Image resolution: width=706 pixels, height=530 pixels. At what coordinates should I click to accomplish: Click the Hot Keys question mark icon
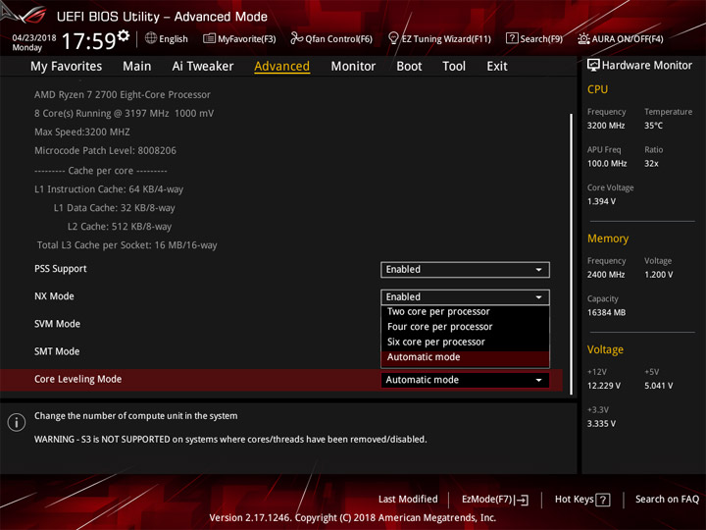click(603, 500)
